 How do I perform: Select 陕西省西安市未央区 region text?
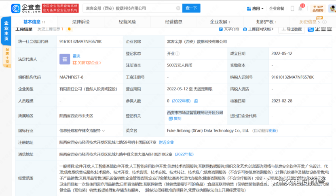[x=76, y=116]
